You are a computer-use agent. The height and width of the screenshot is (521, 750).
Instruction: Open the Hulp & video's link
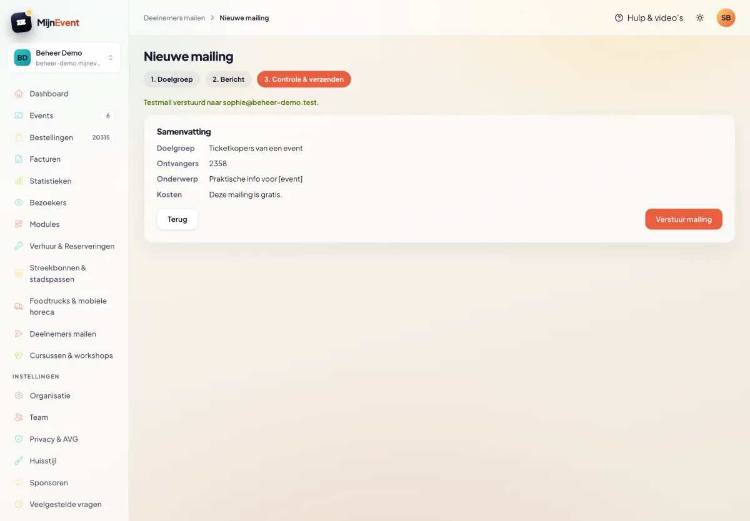[649, 17]
